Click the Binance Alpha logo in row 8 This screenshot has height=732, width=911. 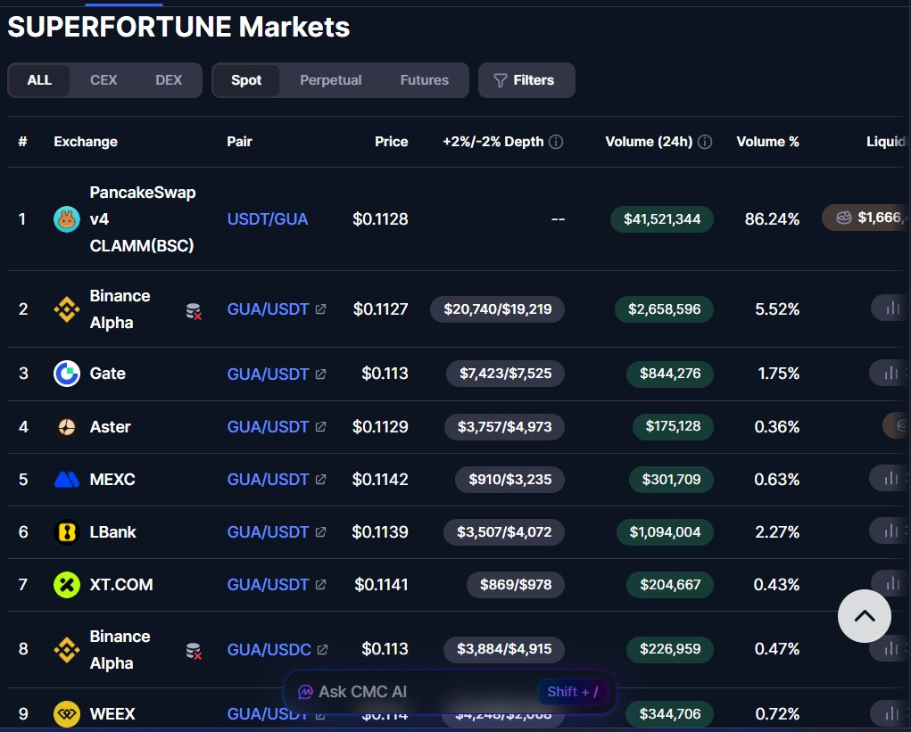tap(67, 650)
